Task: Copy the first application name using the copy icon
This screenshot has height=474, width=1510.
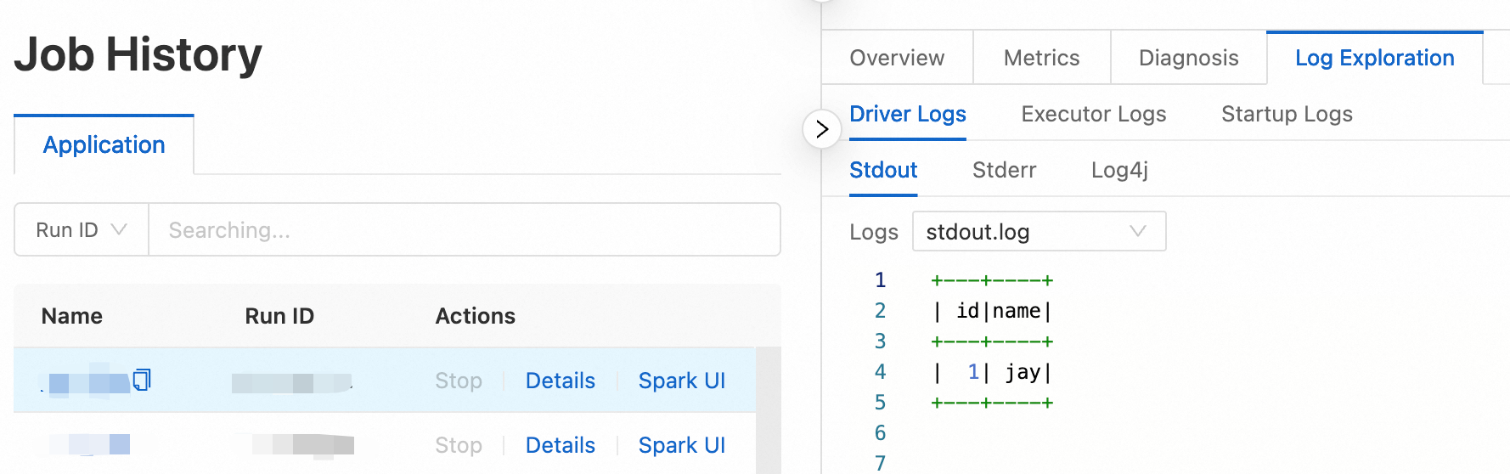Action: [x=142, y=379]
